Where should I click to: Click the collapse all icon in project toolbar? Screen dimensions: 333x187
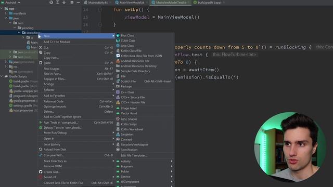pyautogui.click(x=64, y=2)
